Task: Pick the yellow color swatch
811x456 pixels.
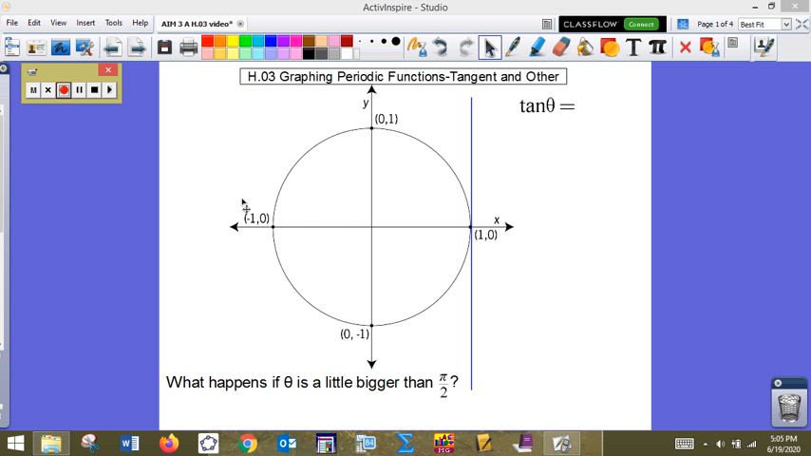Action: click(x=233, y=41)
